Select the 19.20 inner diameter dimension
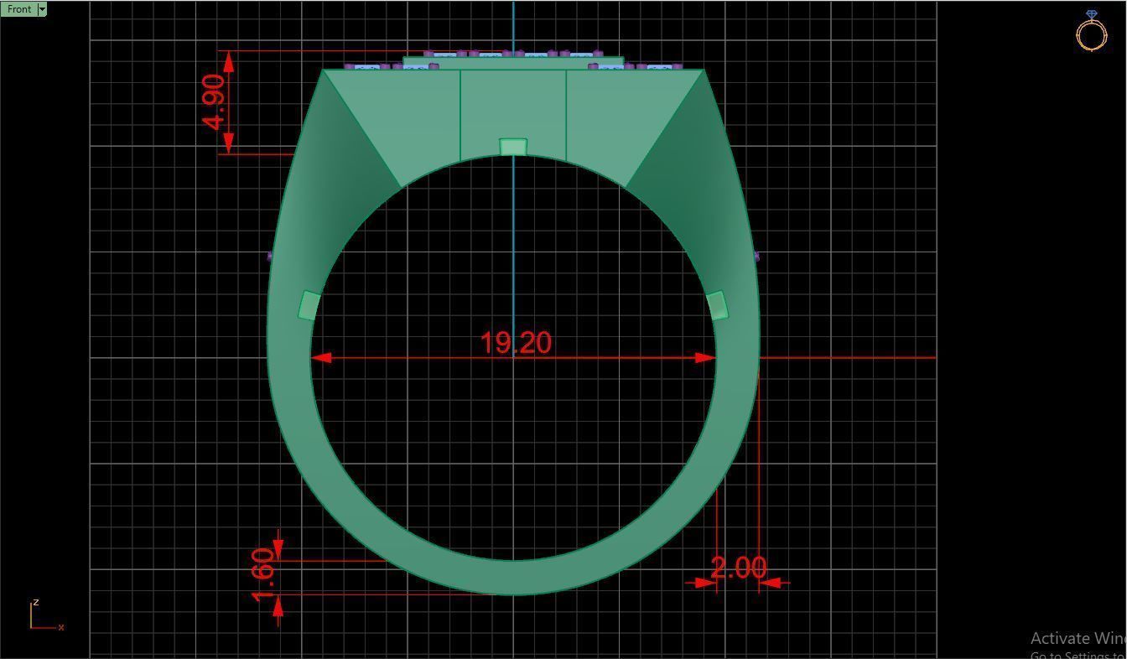The width and height of the screenshot is (1127, 659). [x=517, y=342]
